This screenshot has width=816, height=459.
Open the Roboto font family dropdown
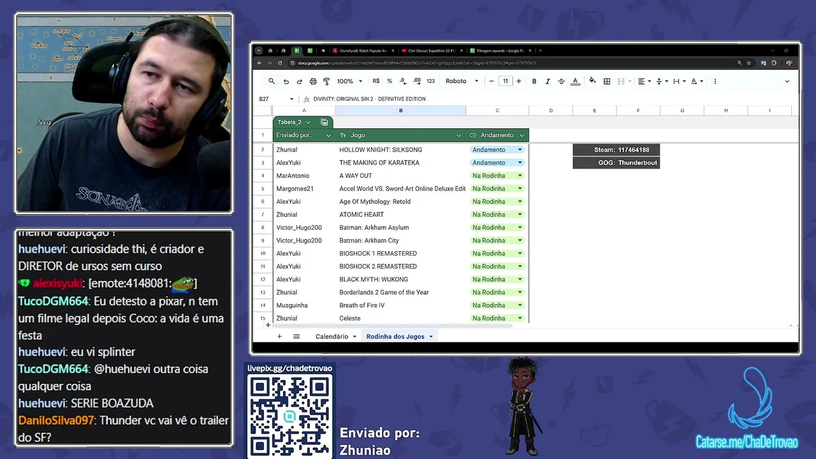coord(462,81)
